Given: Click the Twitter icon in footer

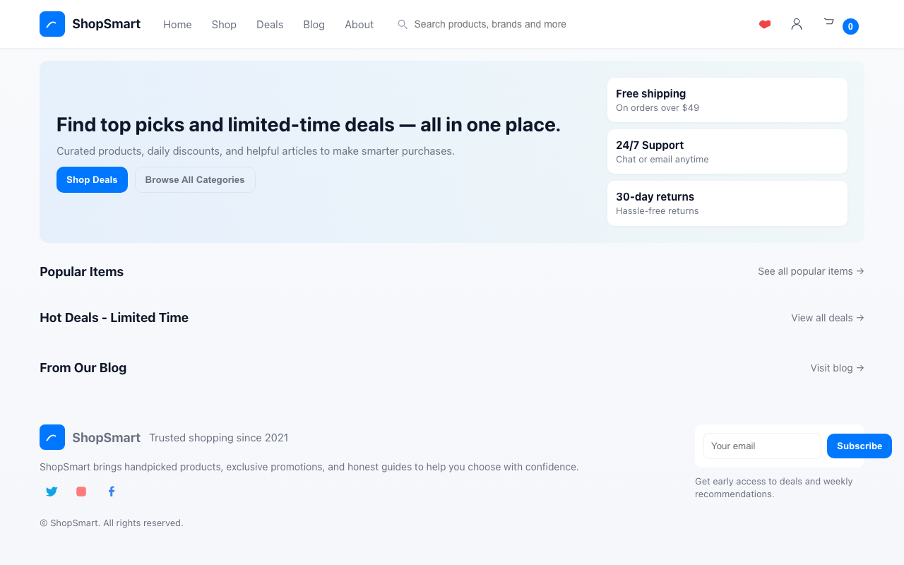Looking at the screenshot, I should [x=51, y=491].
